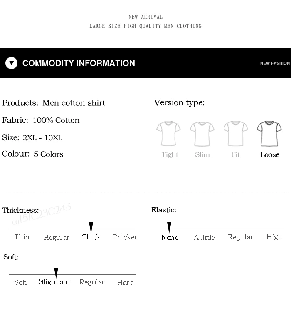Viewport: 291px width, 311px height.
Task: Click the Slim t-shirt icon
Action: click(202, 134)
